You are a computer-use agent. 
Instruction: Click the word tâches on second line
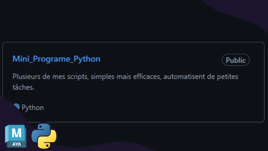(x=23, y=87)
